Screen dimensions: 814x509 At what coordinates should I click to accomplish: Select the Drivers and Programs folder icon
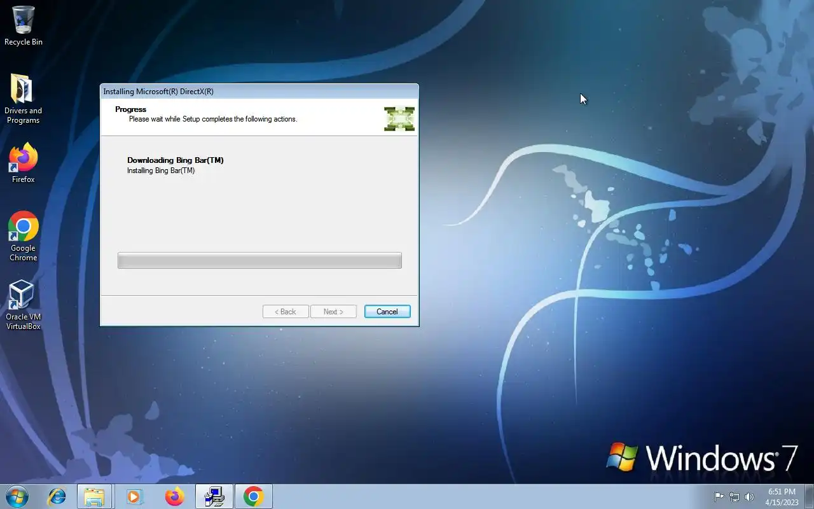click(23, 99)
